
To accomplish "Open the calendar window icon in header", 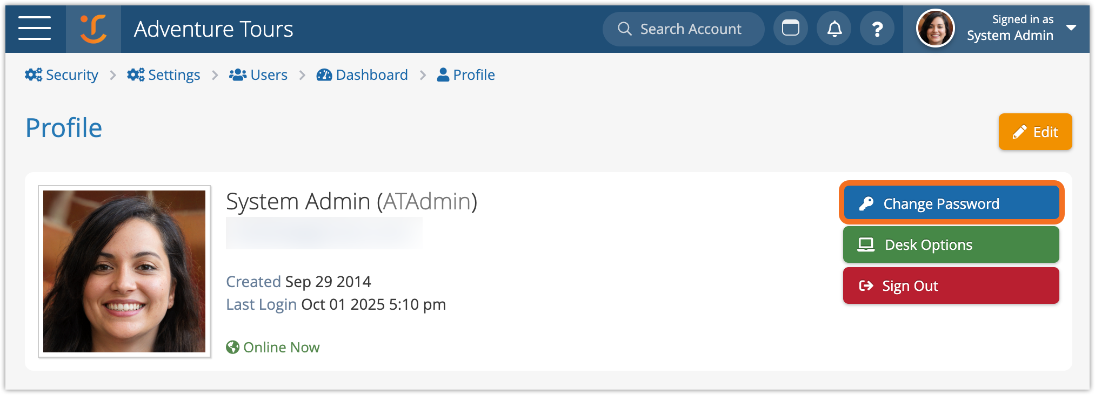I will click(x=790, y=29).
